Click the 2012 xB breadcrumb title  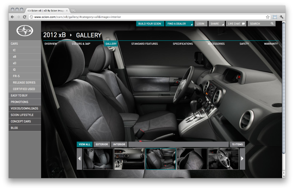(55, 35)
